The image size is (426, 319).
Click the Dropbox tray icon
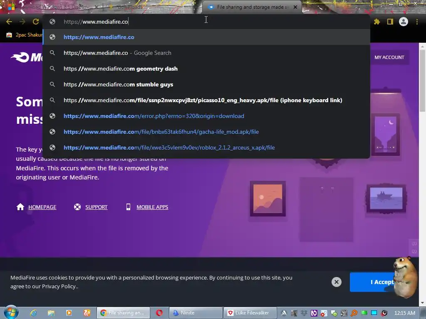click(x=304, y=313)
